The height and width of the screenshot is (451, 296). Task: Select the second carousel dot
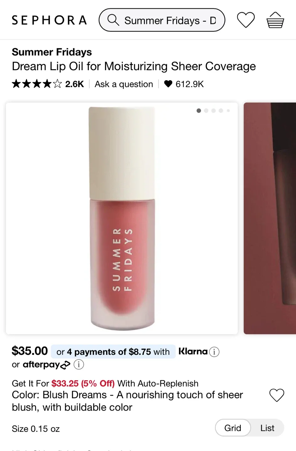point(206,111)
